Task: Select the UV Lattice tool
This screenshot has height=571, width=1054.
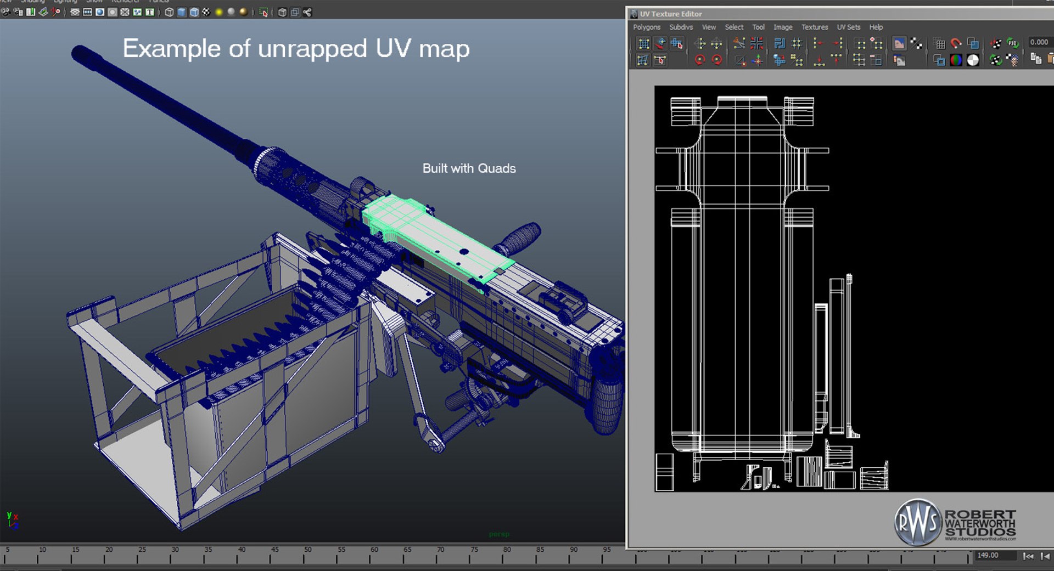Action: tap(643, 43)
